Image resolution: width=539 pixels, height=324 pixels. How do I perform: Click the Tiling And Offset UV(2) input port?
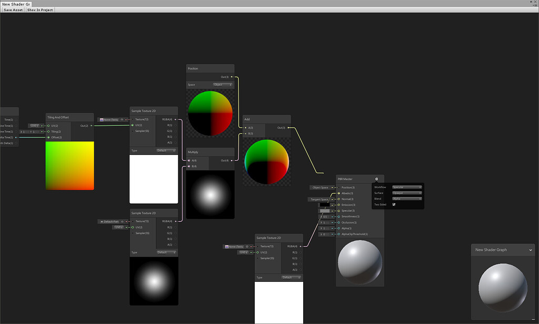point(48,126)
